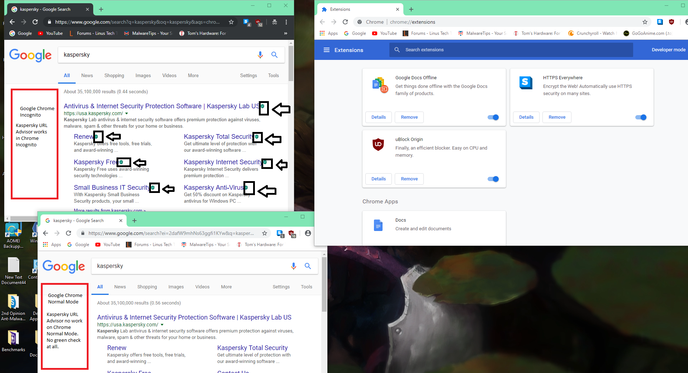688x373 pixels.
Task: Click the Google Docs Offline extension icon
Action: 380,85
